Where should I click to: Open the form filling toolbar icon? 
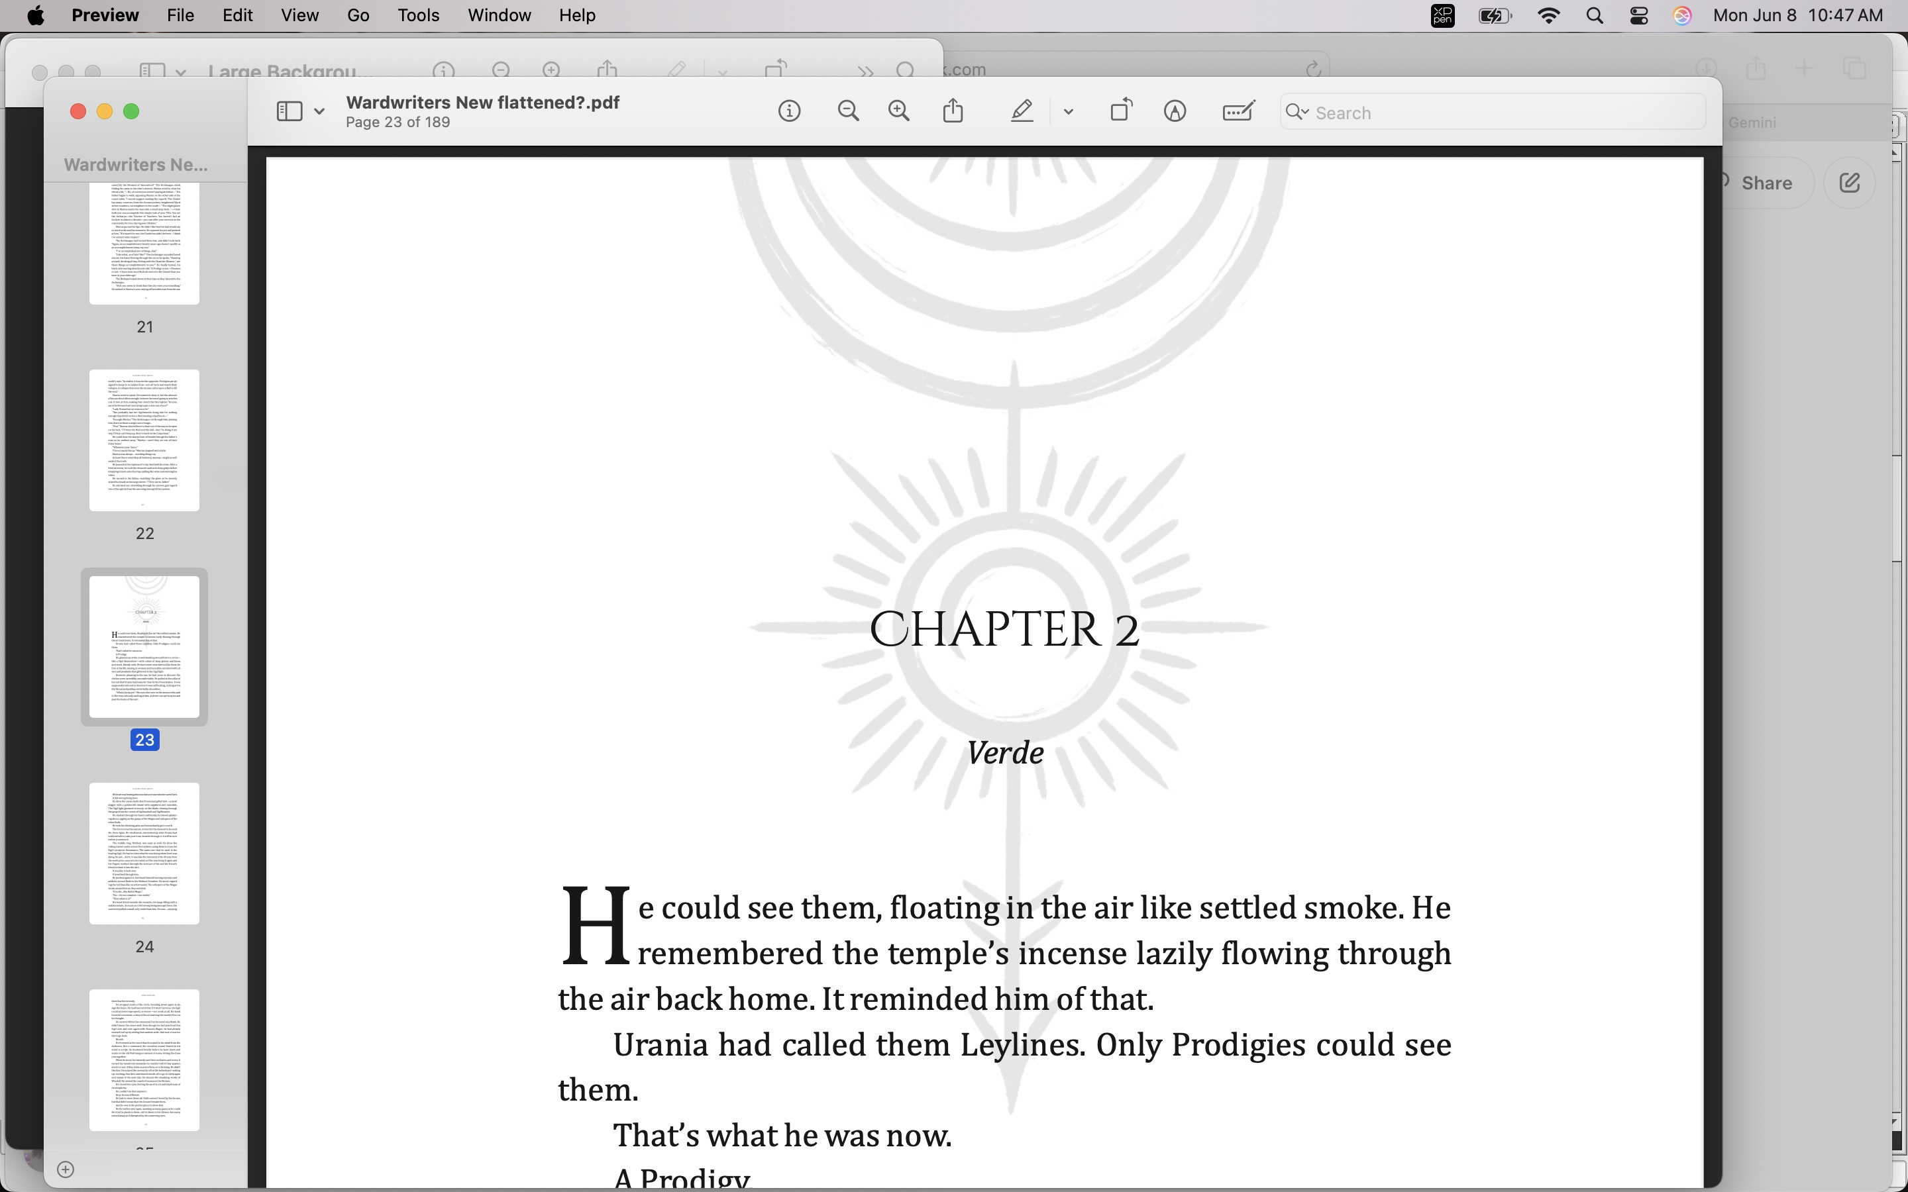click(x=1239, y=112)
